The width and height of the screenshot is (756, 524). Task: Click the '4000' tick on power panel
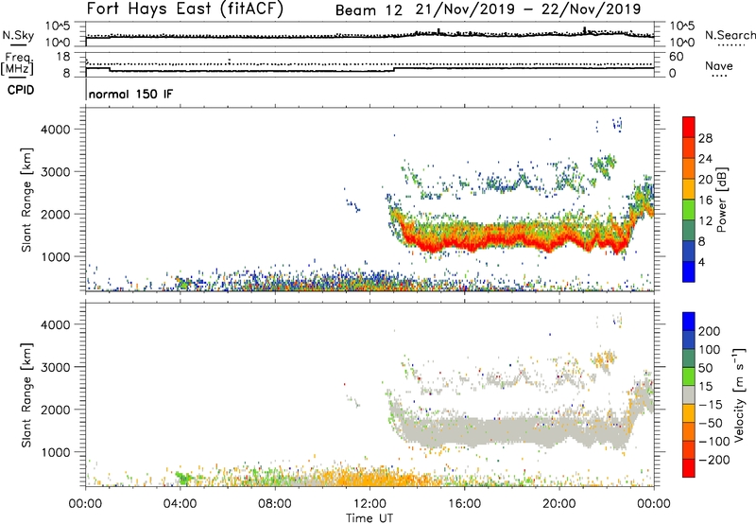[x=56, y=130]
